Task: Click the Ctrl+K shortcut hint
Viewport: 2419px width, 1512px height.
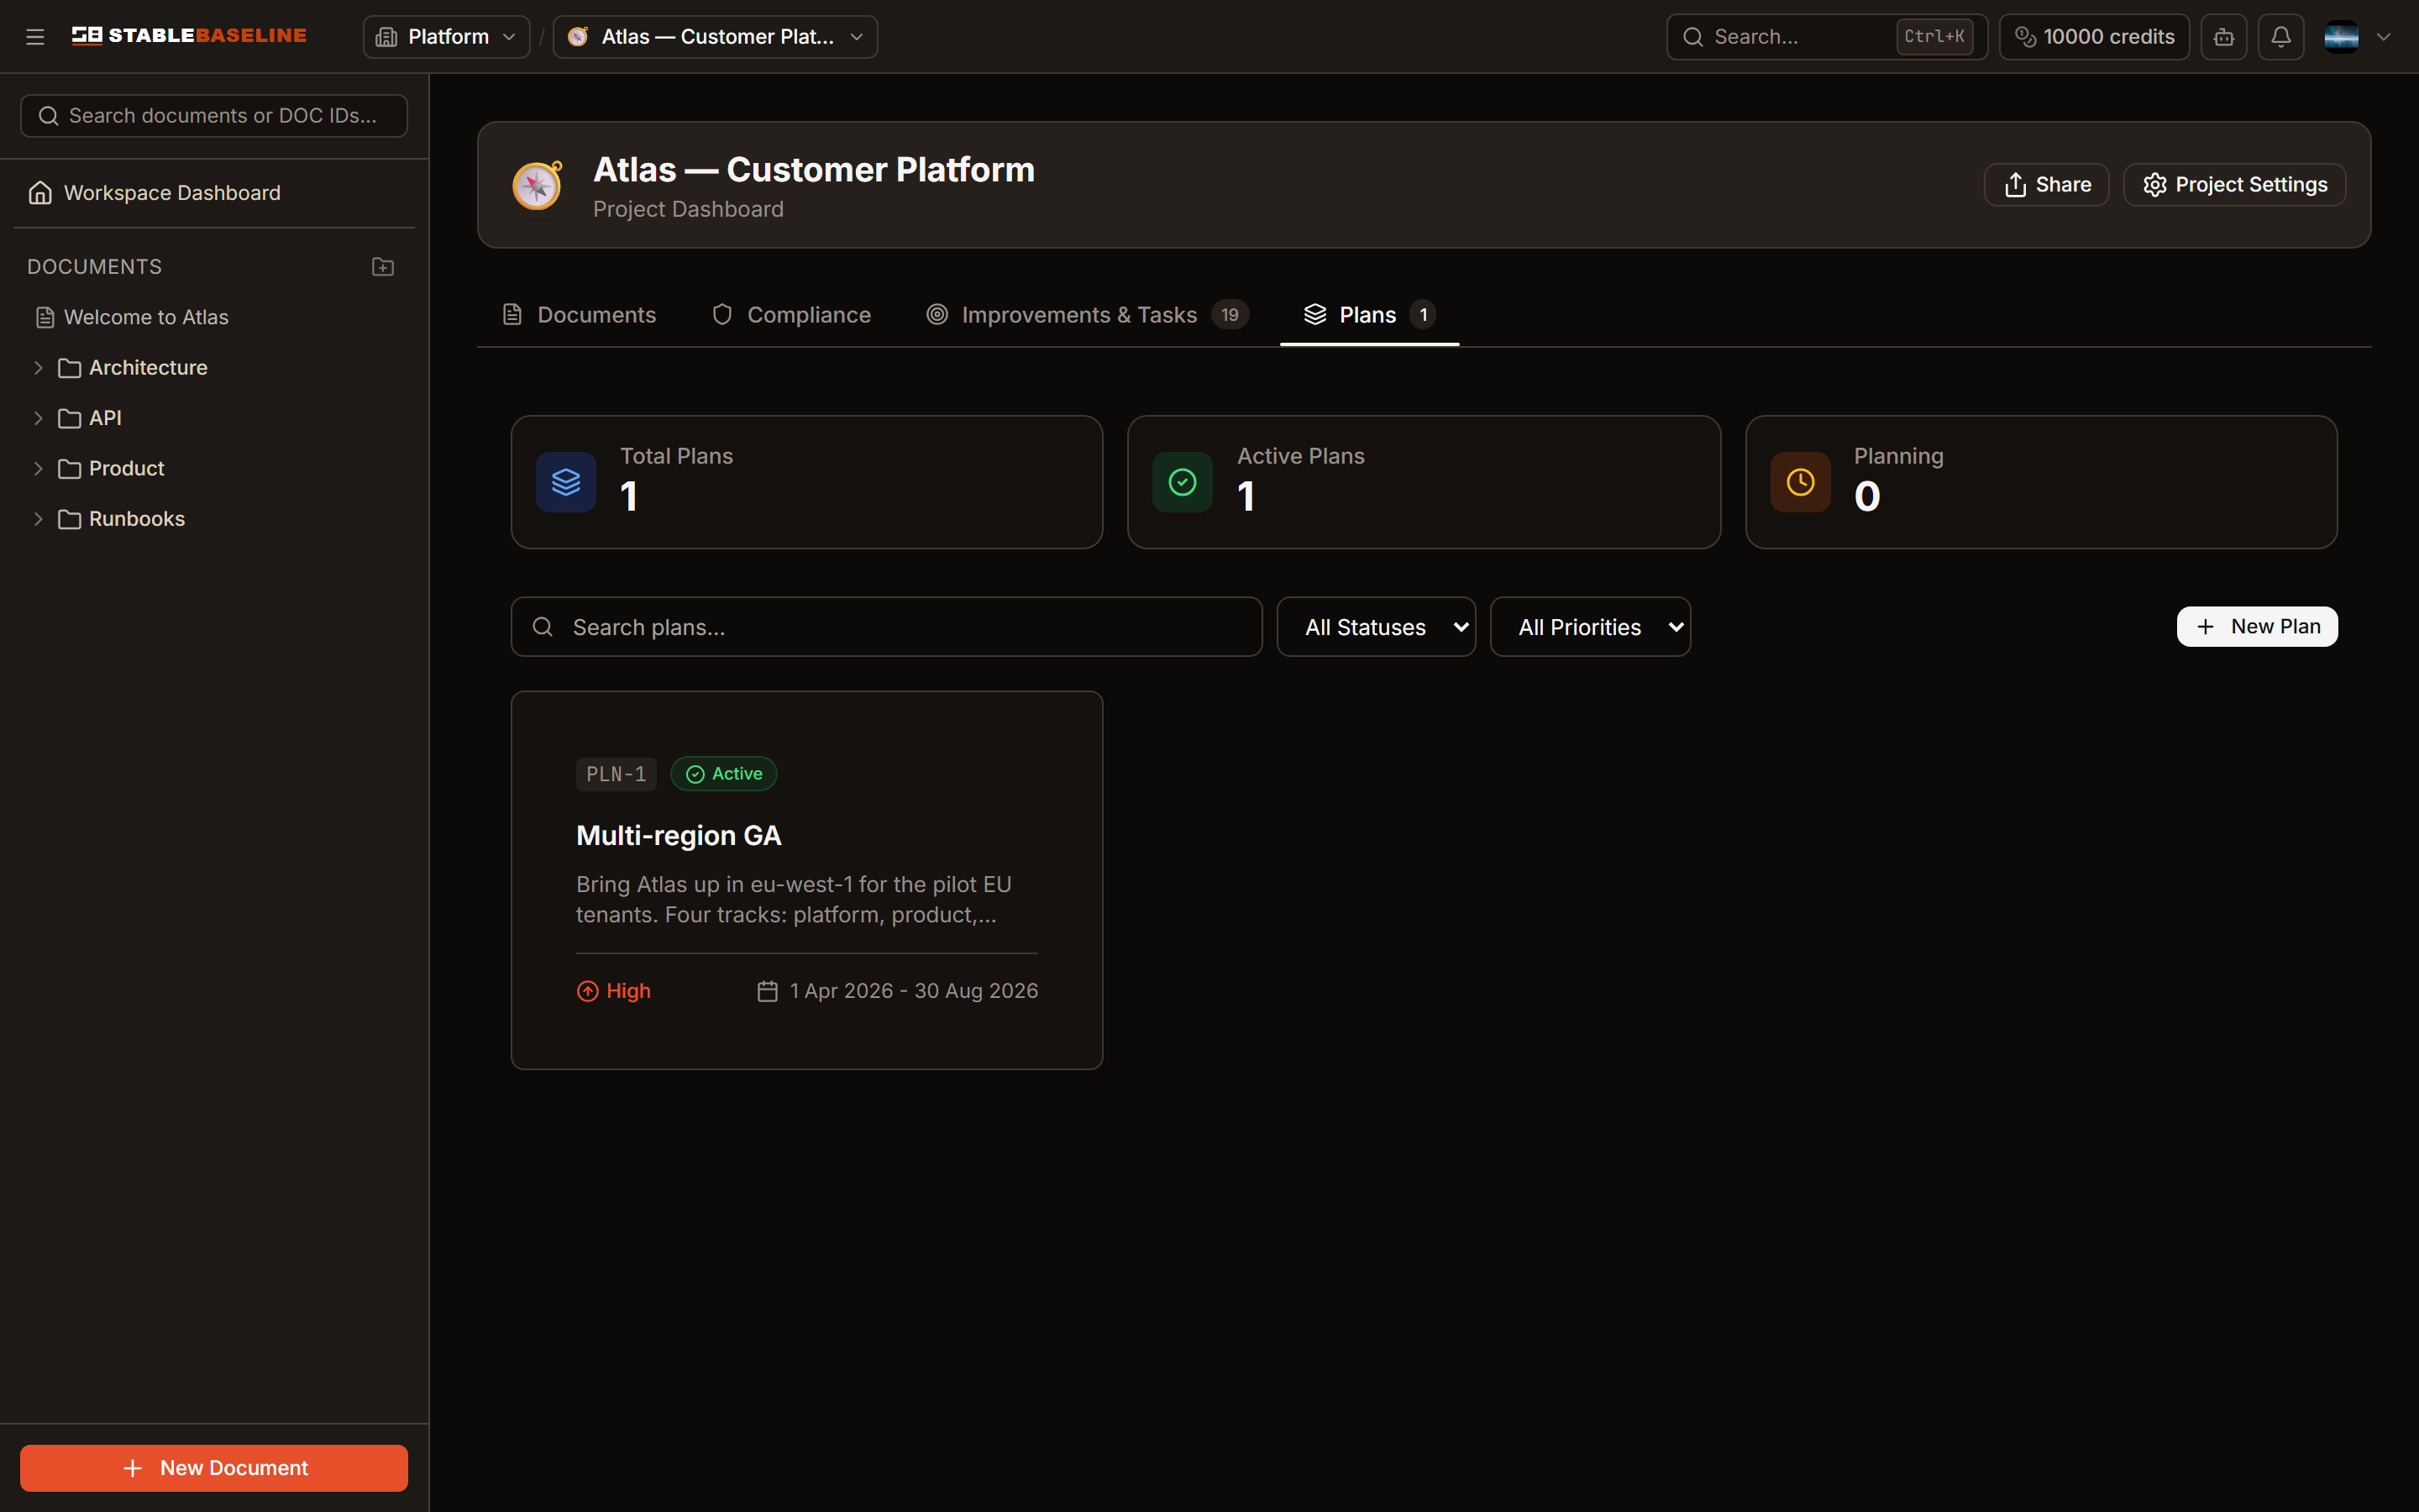Action: click(x=1934, y=37)
